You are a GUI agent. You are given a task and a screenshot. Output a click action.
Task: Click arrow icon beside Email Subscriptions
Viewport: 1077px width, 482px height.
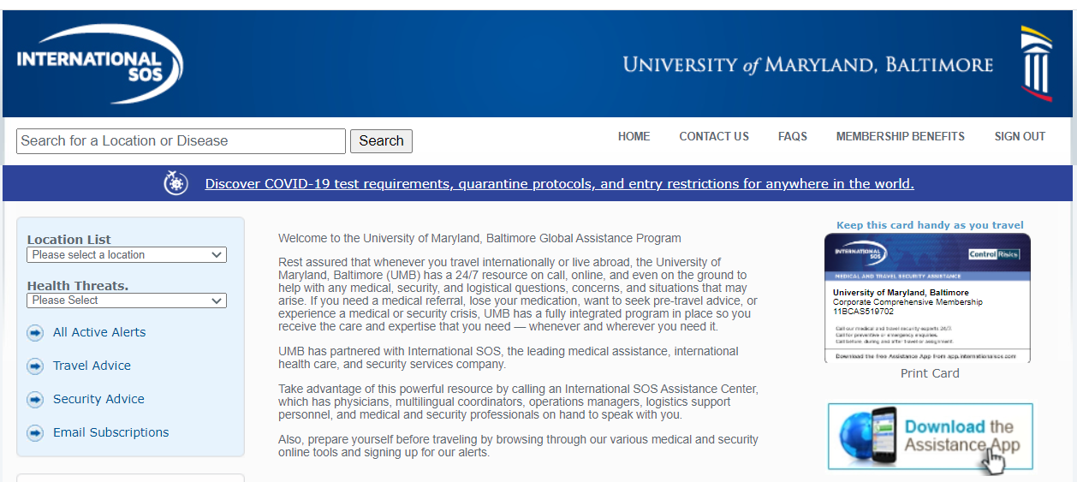point(35,433)
